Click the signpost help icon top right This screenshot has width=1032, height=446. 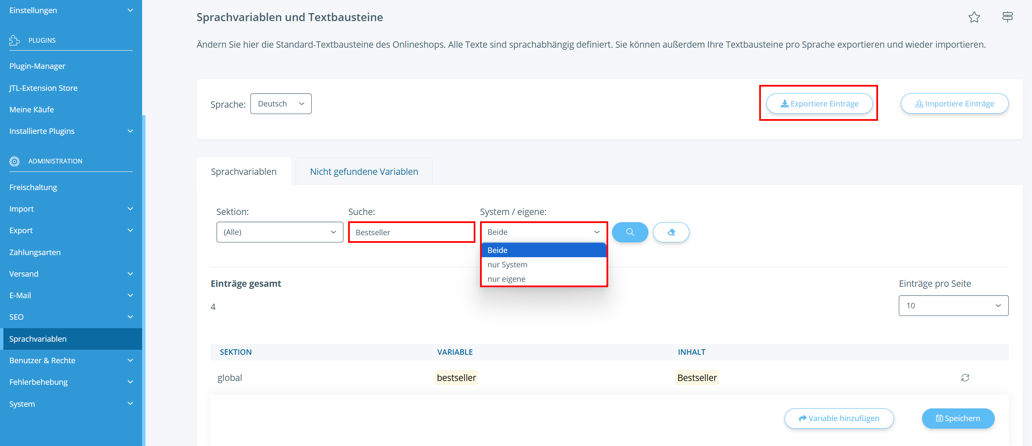pyautogui.click(x=1007, y=17)
